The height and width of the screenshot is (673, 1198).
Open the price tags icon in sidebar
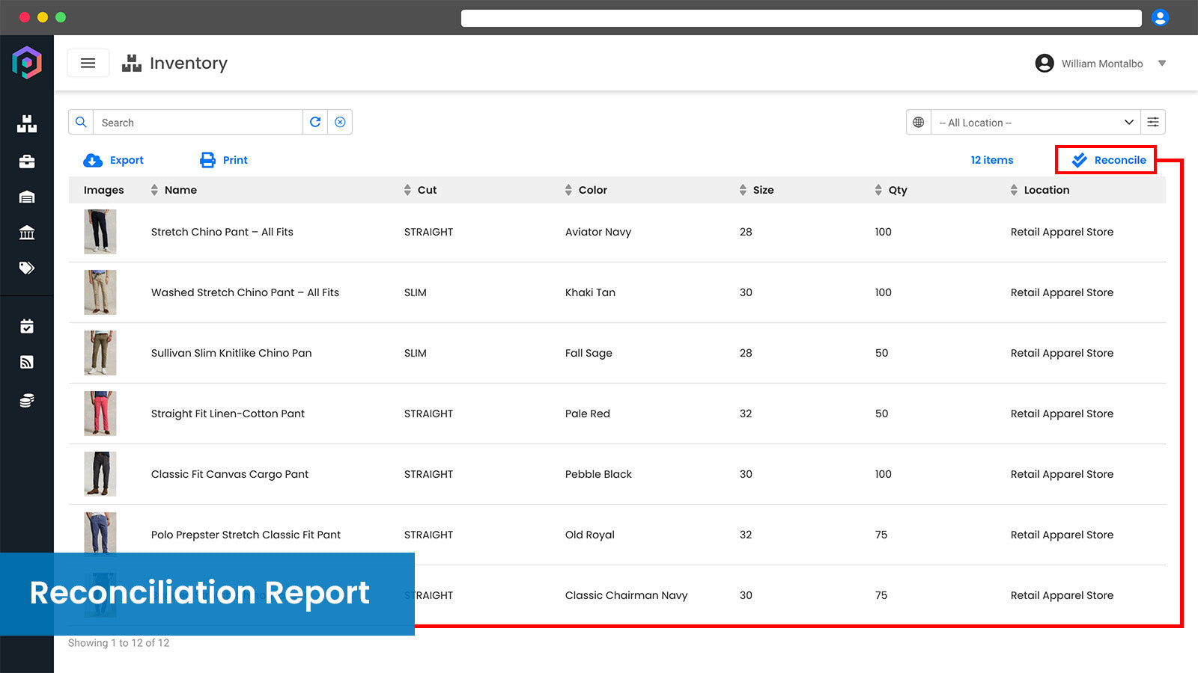coord(27,268)
